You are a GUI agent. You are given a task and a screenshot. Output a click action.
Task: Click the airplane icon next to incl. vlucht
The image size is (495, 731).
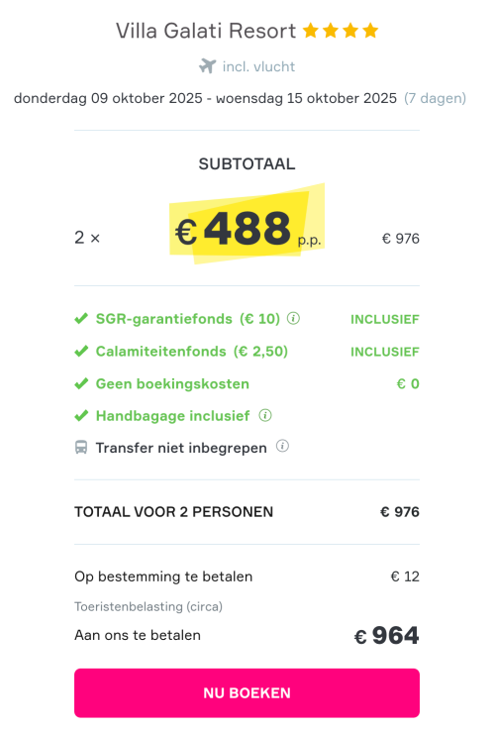(208, 66)
